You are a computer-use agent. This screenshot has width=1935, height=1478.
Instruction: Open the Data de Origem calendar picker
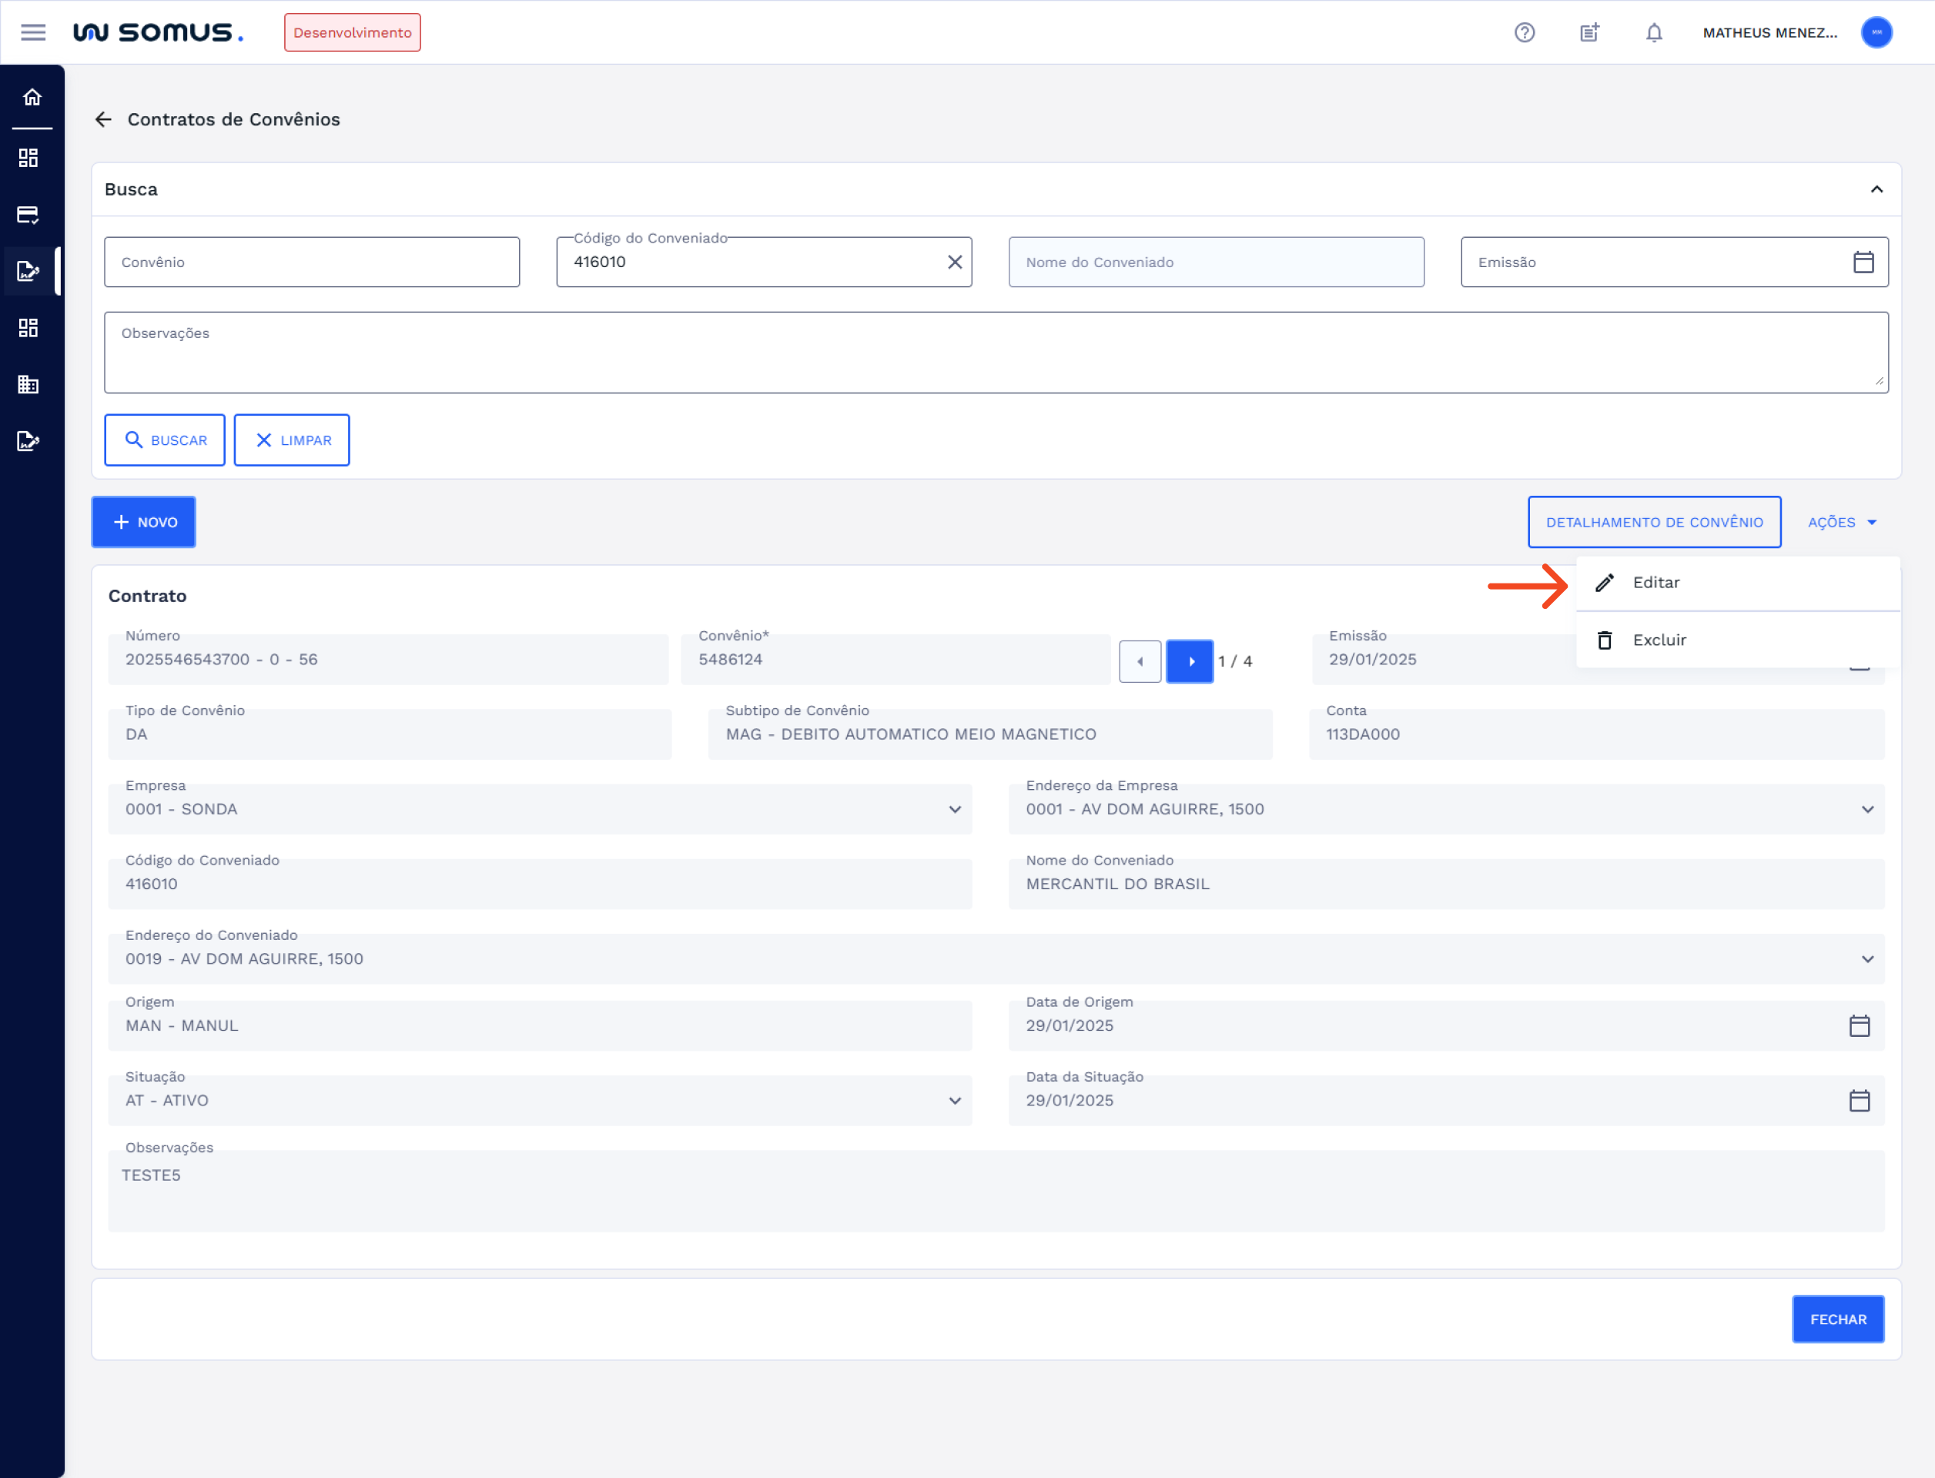point(1860,1025)
